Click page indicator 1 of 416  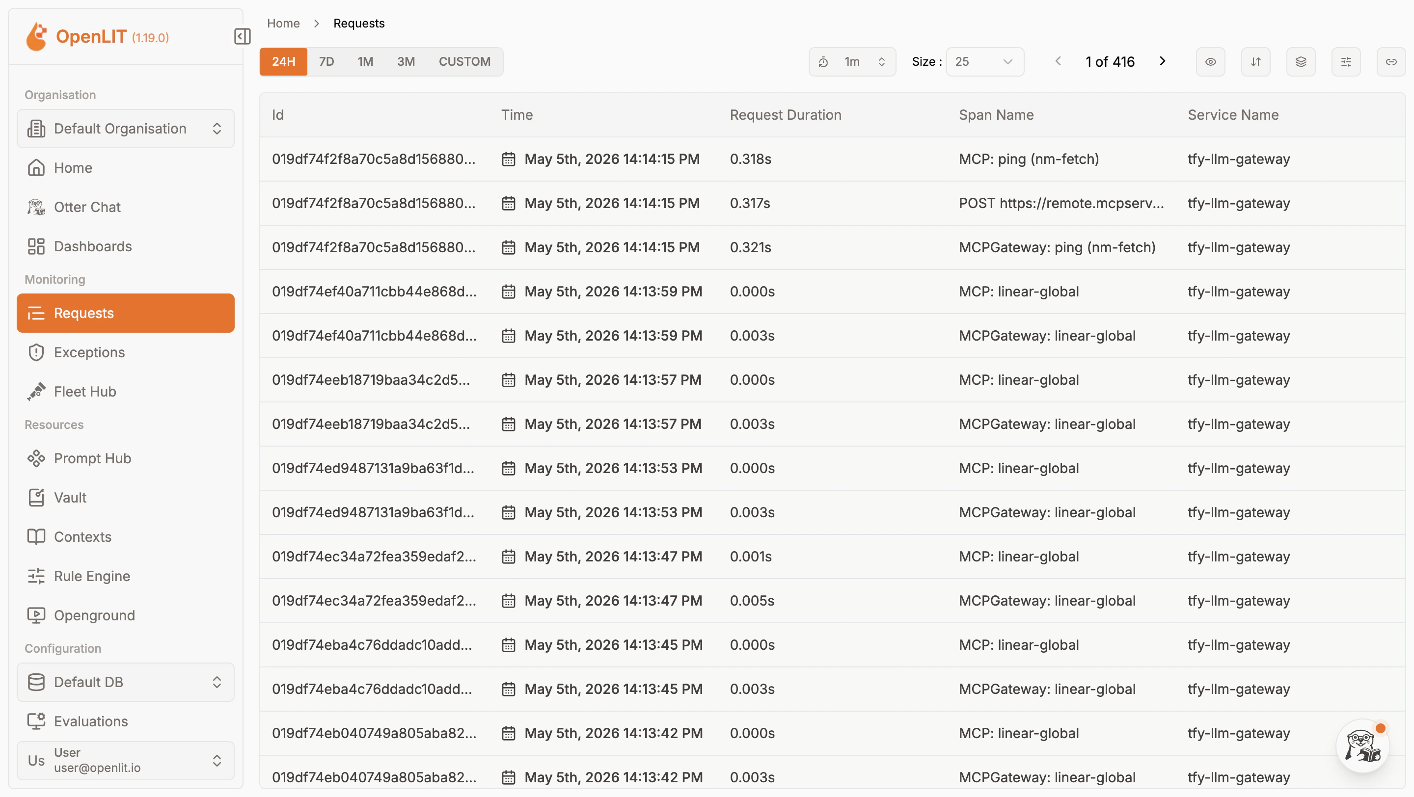click(1110, 61)
